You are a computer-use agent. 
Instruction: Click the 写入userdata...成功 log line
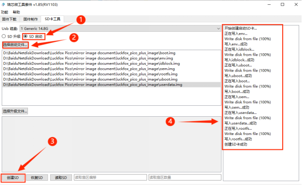240,123
